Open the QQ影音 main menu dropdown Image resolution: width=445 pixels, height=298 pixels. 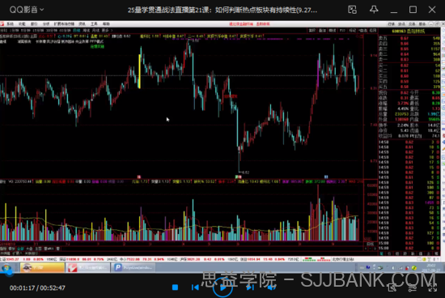pos(27,10)
